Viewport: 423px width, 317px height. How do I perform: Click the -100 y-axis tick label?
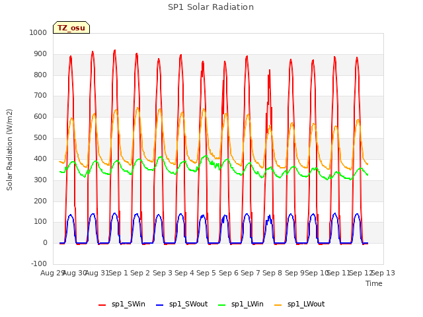click(x=39, y=264)
